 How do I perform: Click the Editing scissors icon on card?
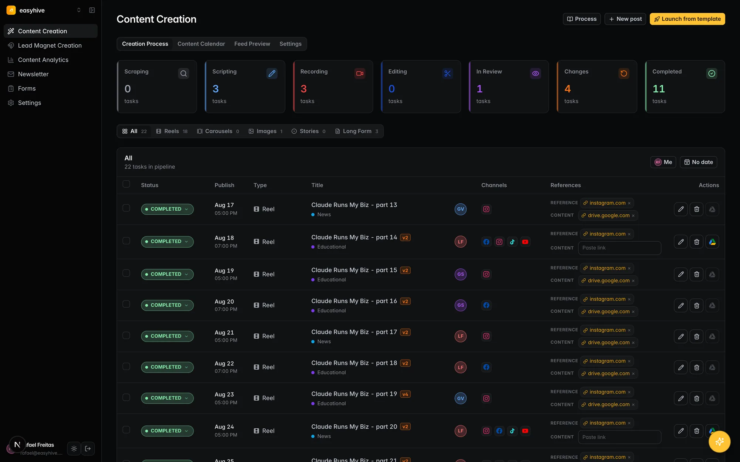tap(448, 74)
